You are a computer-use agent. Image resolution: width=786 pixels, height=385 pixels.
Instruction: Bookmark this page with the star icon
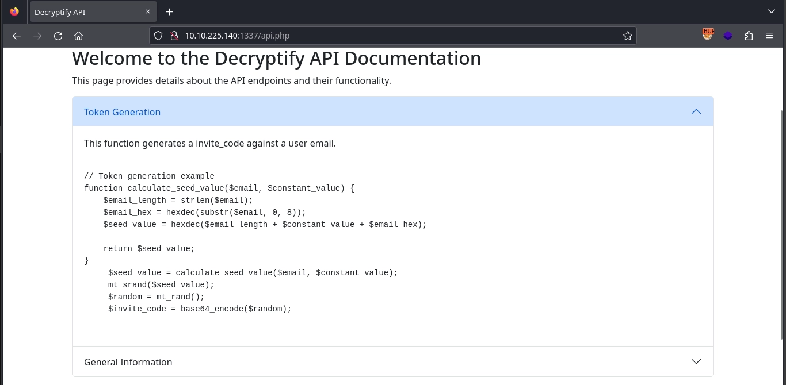(x=627, y=36)
